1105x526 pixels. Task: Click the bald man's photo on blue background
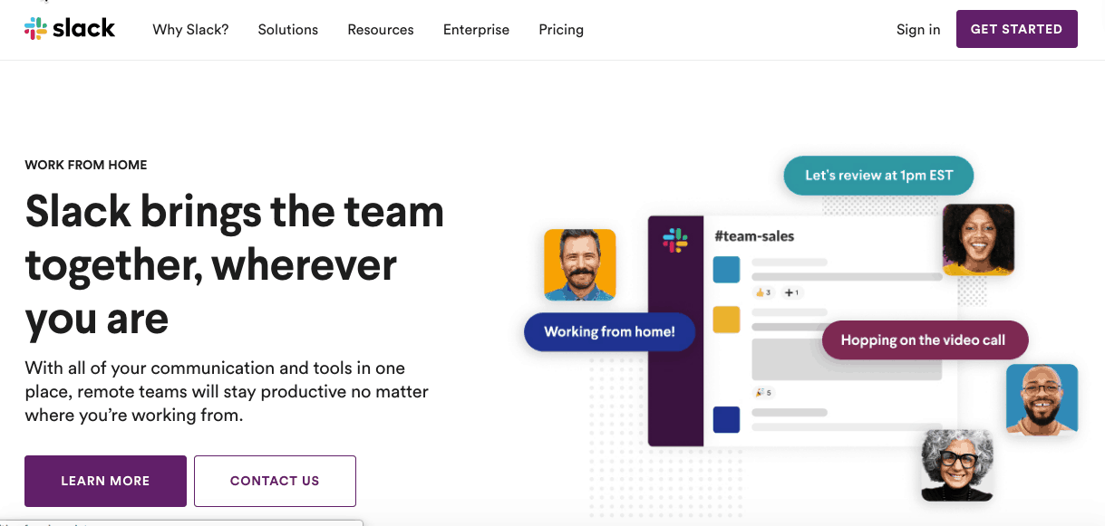coord(1042,400)
